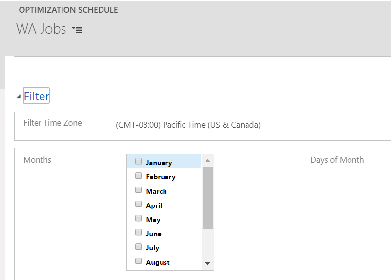
Task: Click the Optimization Schedule header text
Action: pos(68,10)
